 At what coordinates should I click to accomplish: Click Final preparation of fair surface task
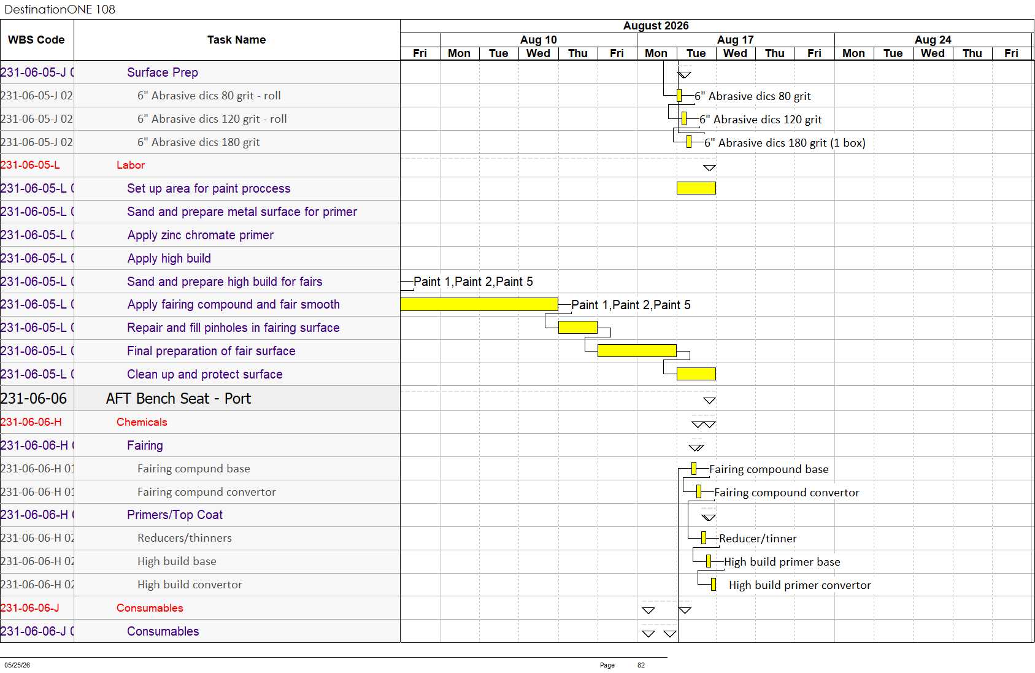pos(211,351)
